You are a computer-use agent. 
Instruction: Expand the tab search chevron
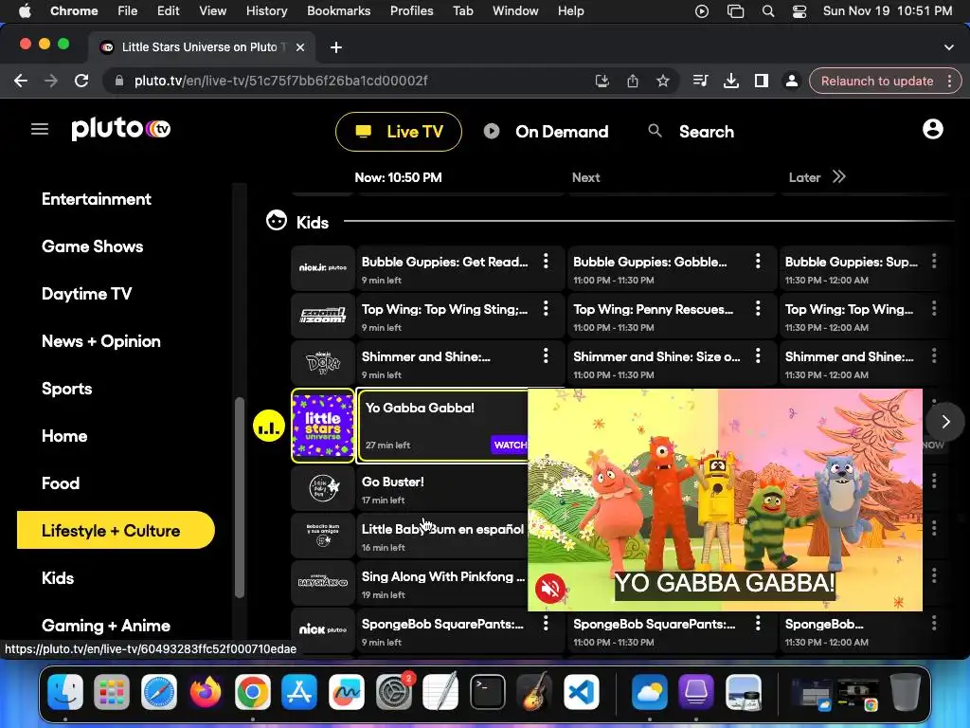[x=948, y=47]
